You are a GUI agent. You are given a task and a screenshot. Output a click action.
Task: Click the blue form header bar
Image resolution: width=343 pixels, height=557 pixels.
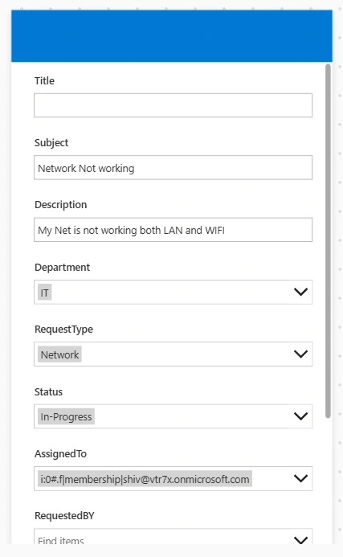pyautogui.click(x=172, y=36)
